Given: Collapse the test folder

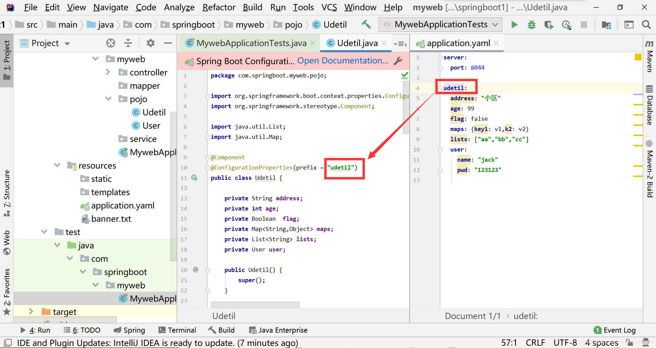Looking at the screenshot, I should [44, 232].
